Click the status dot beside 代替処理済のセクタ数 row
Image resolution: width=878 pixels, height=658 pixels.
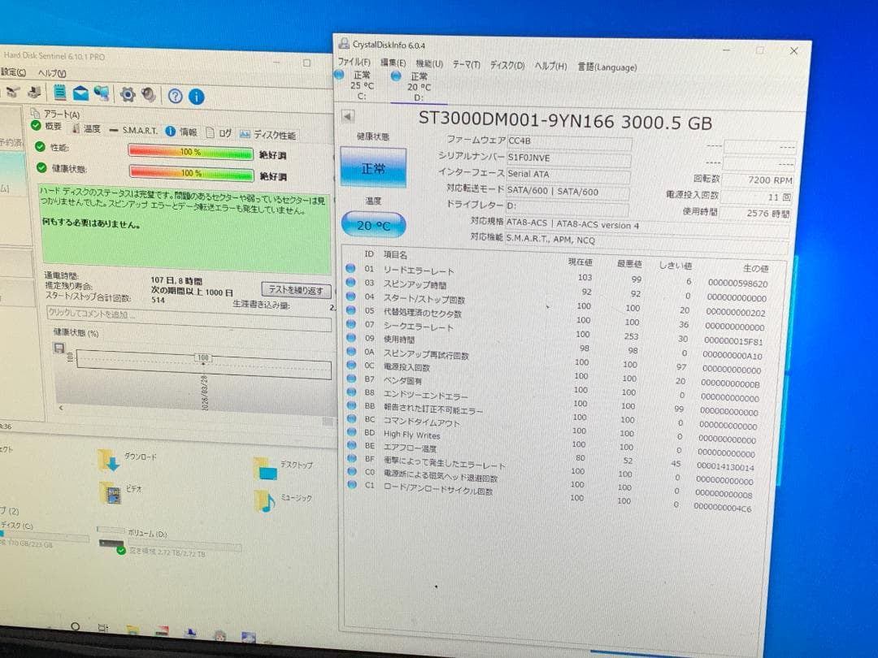(x=351, y=310)
